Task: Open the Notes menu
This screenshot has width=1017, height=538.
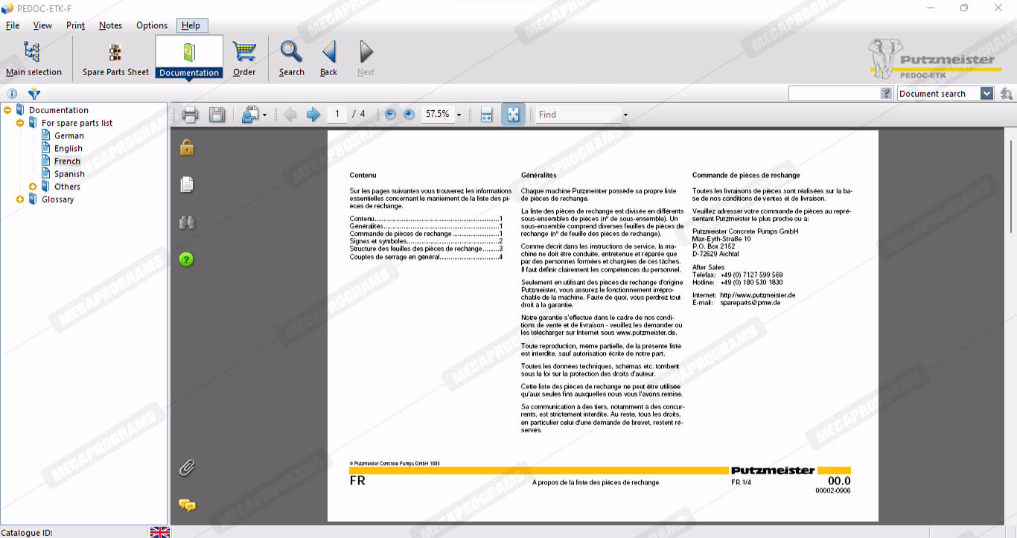Action: tap(110, 25)
